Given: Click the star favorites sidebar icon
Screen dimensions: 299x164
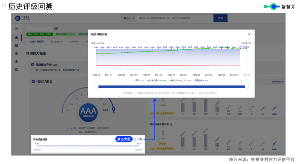Looking at the screenshot, I should point(17,61).
